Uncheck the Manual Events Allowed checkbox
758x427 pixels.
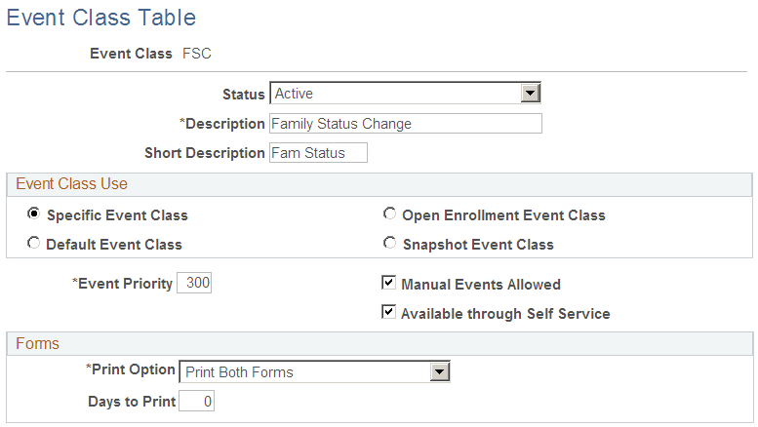[389, 284]
